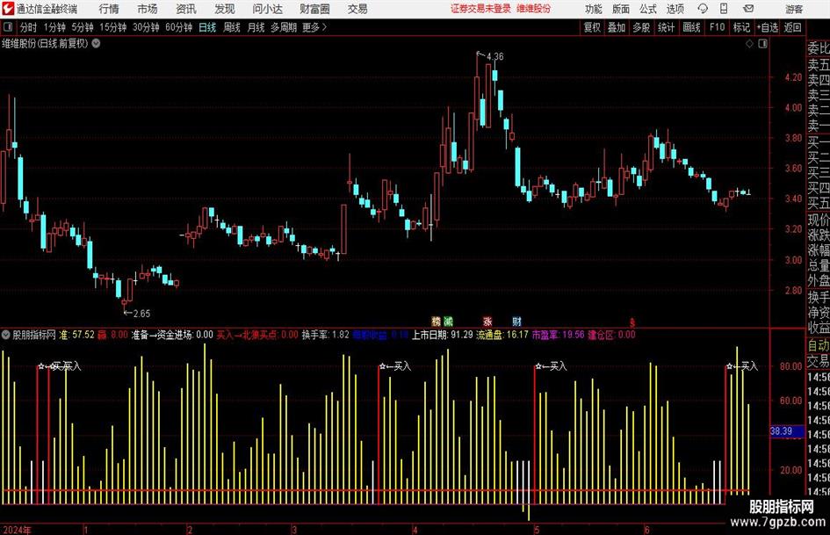
Task: Open the 财富圈 menu
Action: (314, 9)
